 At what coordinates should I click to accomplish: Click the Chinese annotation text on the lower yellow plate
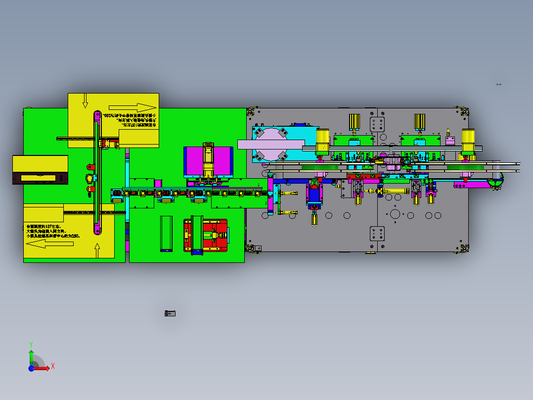pos(53,231)
